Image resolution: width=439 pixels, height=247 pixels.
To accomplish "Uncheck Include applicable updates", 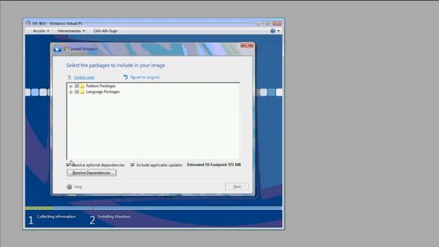I will tap(132, 165).
